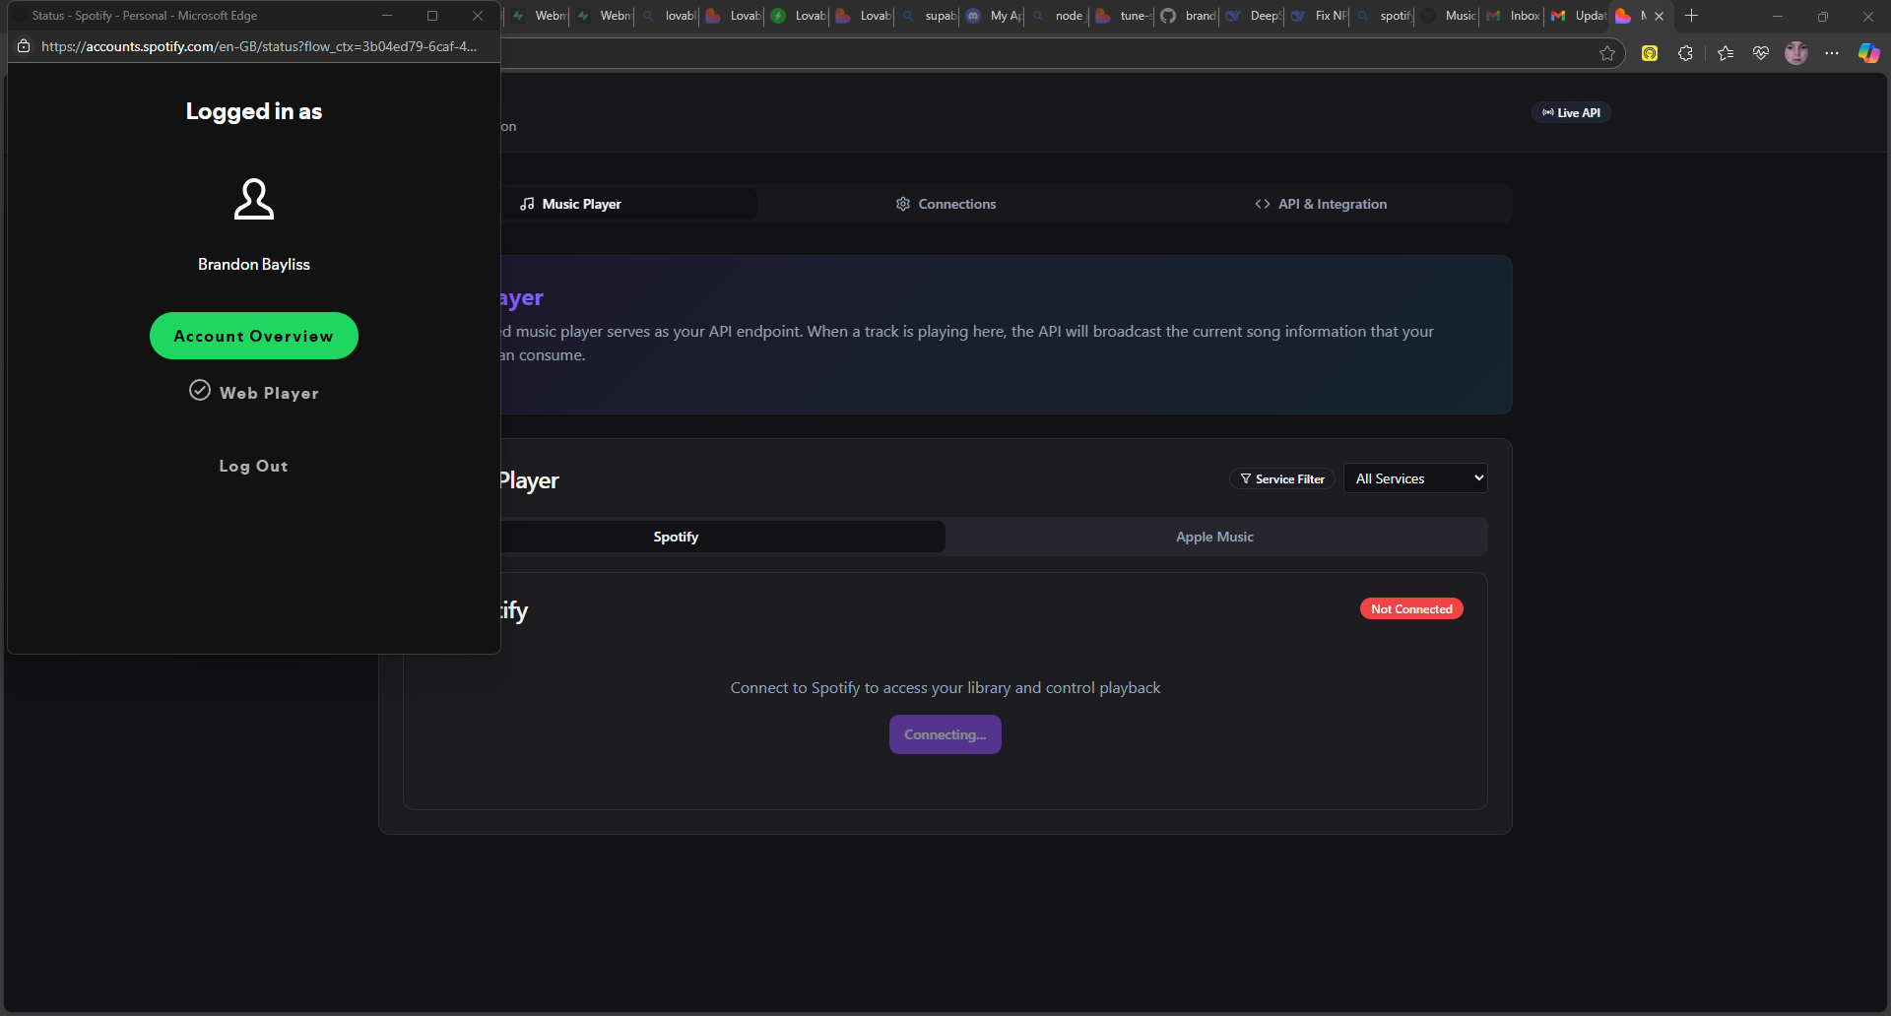Minimize the Spotify Status popup window

tap(387, 16)
